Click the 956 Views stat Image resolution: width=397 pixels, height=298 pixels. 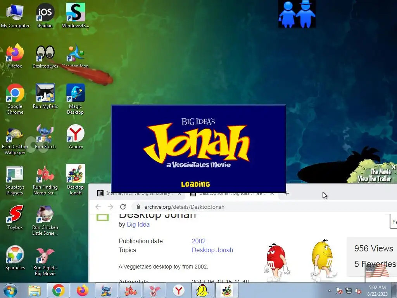point(374,248)
